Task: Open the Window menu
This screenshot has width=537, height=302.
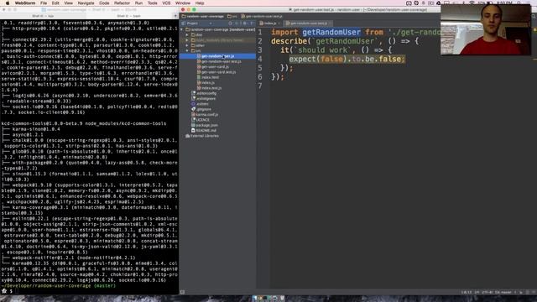Action: [x=183, y=3]
